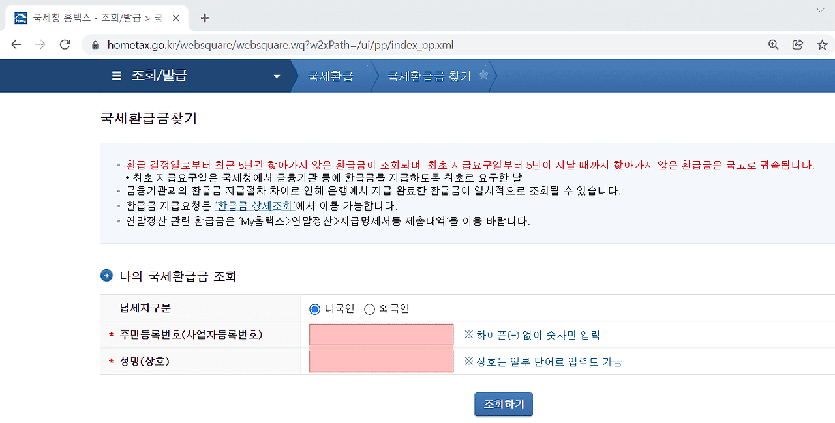Expand the 조회/발급 dropdown arrow

click(x=277, y=76)
